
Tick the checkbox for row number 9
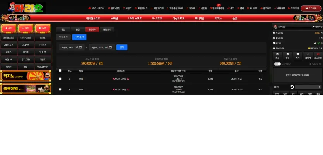(60, 78)
